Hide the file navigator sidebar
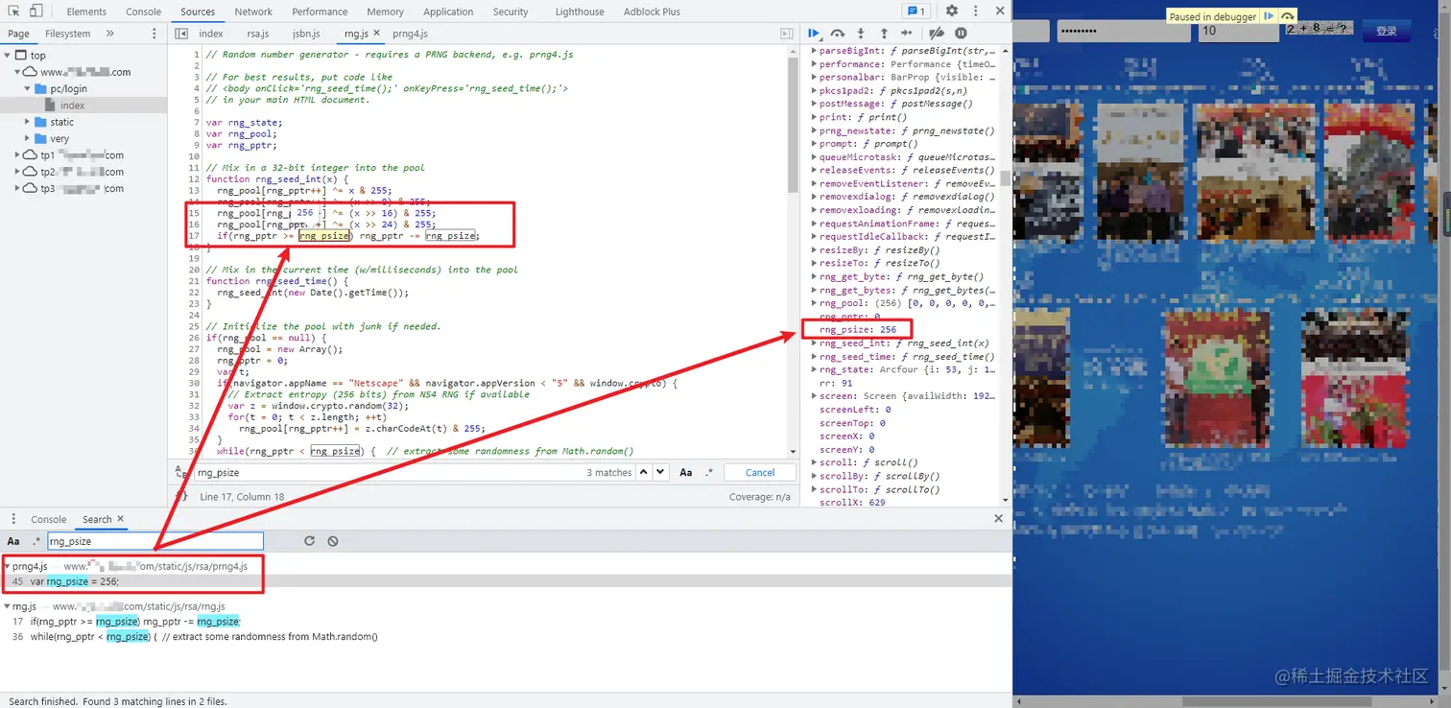The image size is (1451, 708). pyautogui.click(x=181, y=34)
